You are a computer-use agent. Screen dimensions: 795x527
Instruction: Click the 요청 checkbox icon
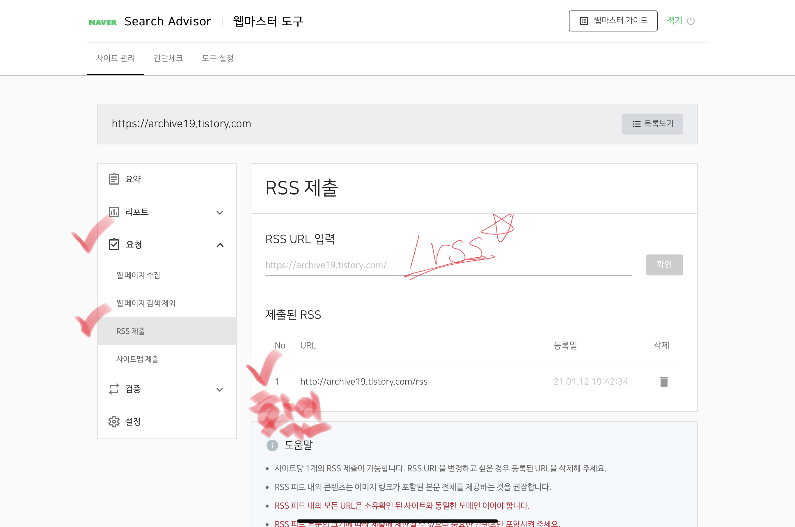point(114,244)
